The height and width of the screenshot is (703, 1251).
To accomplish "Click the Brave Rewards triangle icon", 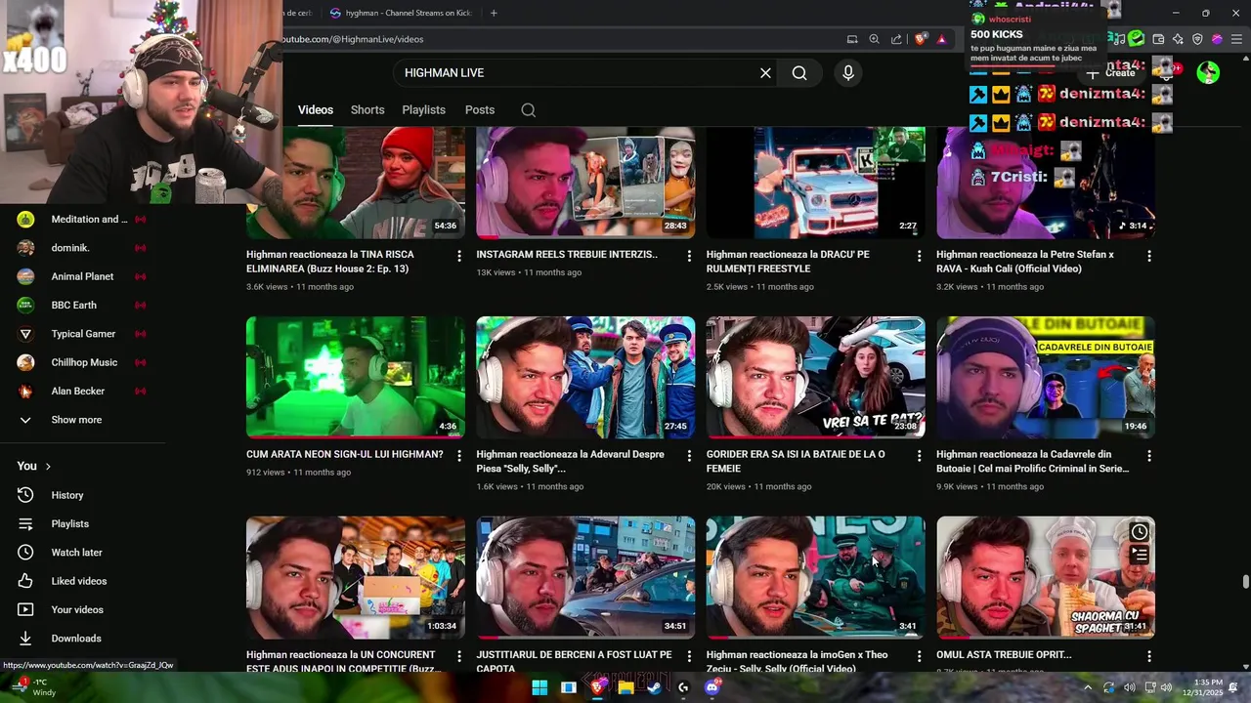I will tap(941, 39).
